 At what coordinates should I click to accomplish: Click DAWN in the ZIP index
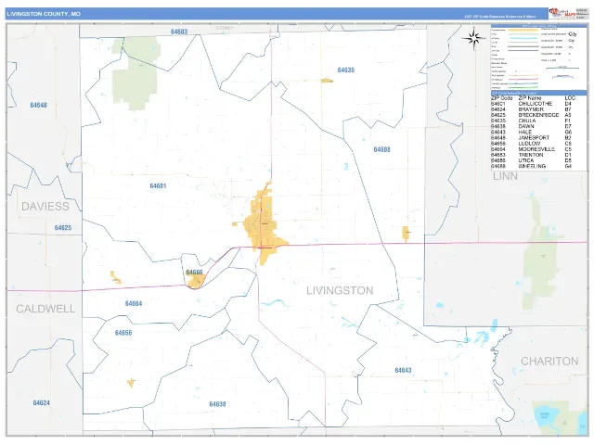526,126
